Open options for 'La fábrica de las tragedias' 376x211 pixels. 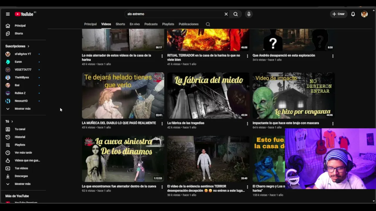pos(247,124)
